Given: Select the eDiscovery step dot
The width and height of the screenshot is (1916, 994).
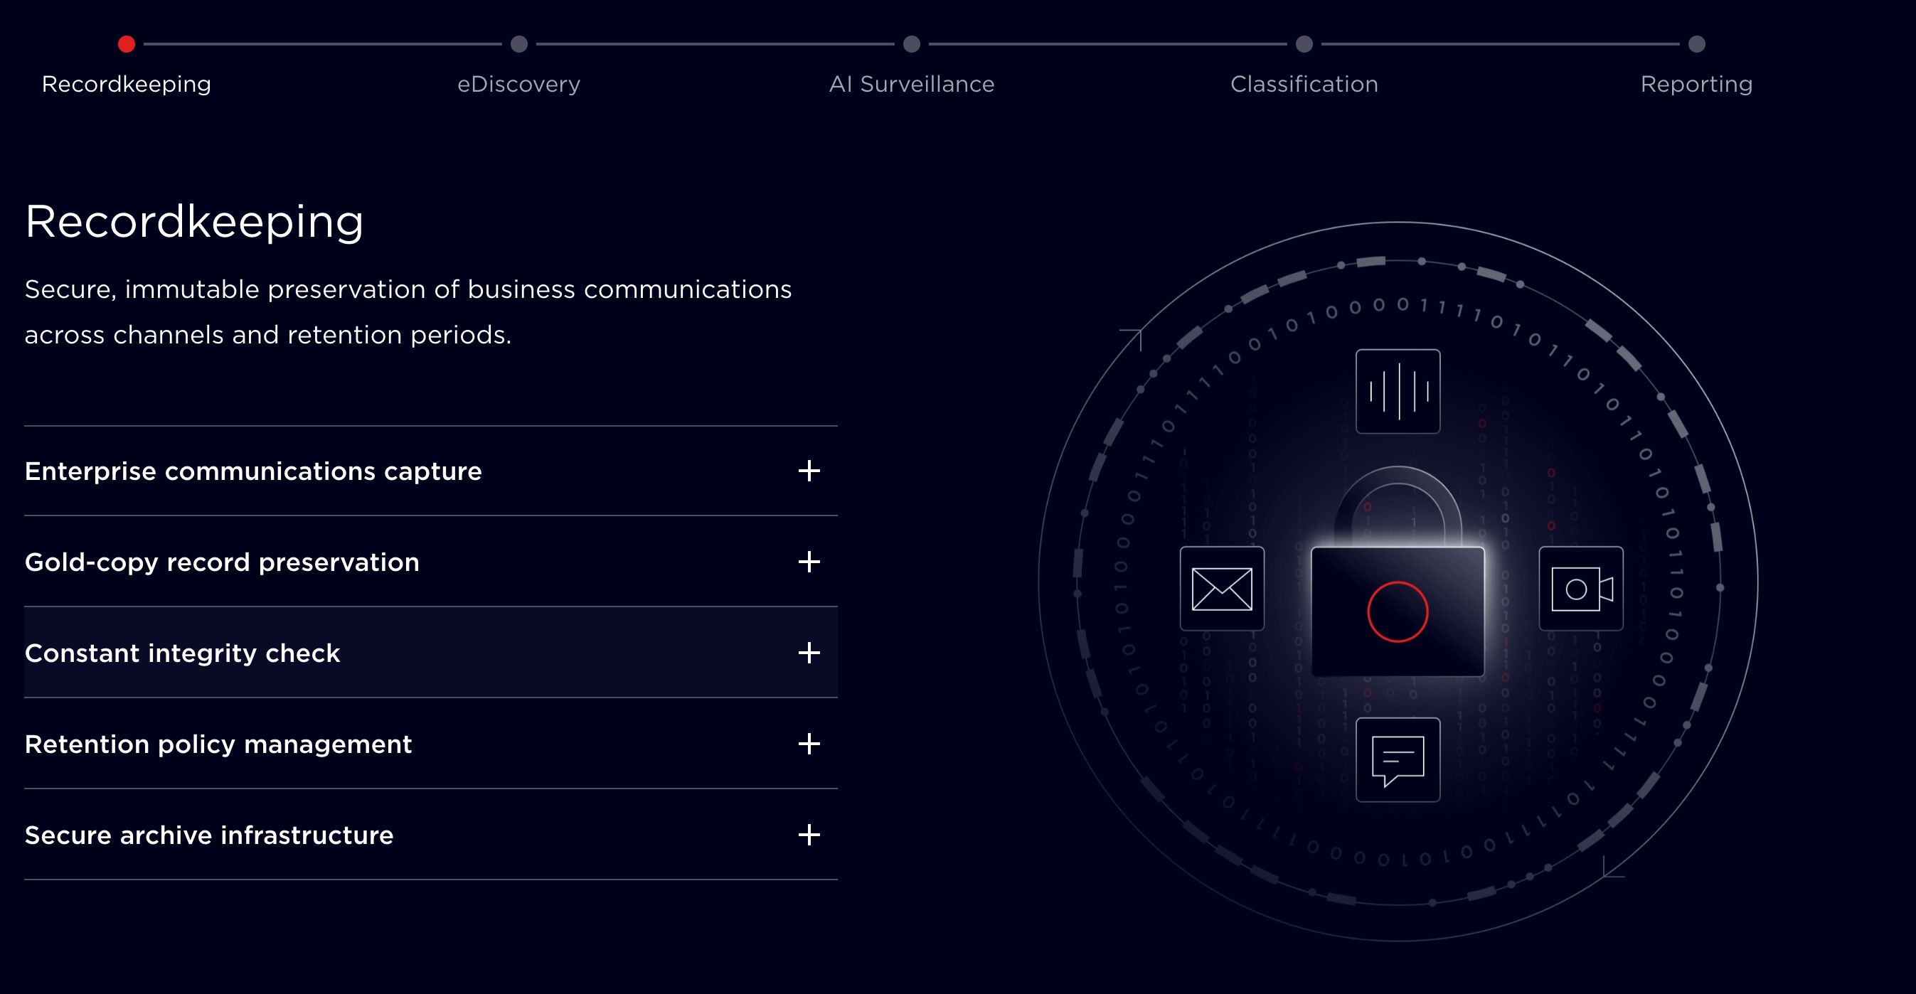Looking at the screenshot, I should pyautogui.click(x=519, y=44).
